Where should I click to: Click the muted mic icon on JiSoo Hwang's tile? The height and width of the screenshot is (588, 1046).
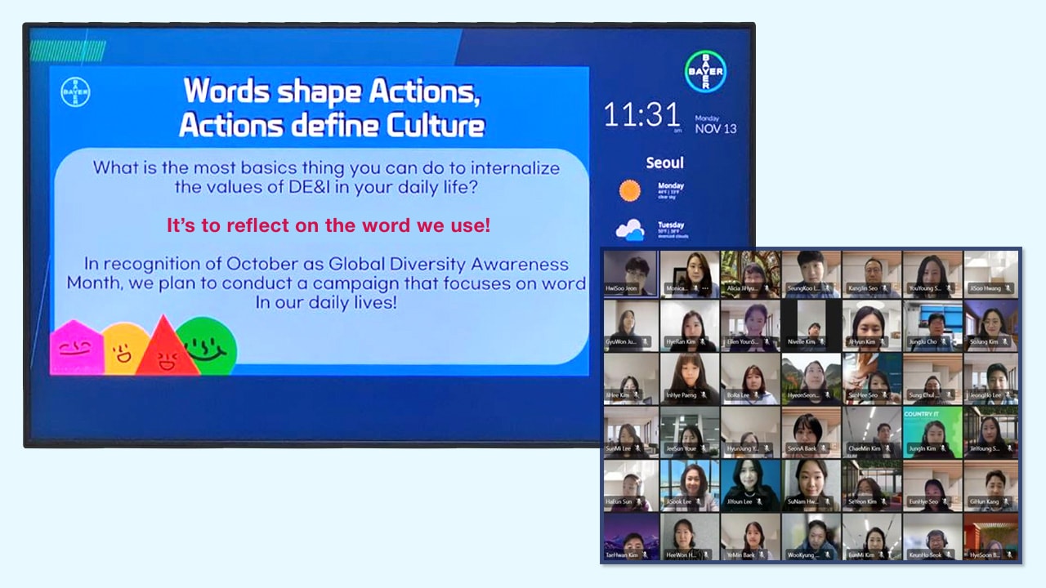pos(1008,288)
